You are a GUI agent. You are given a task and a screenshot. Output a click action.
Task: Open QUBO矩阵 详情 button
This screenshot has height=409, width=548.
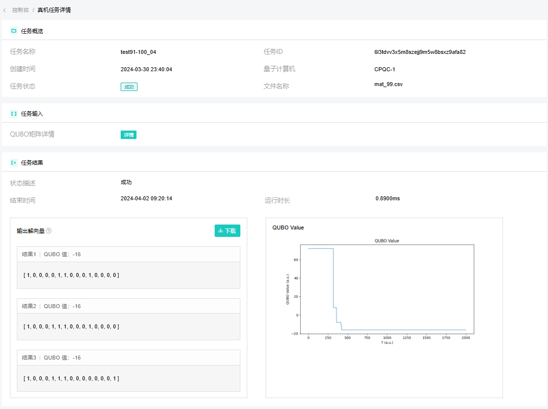click(129, 135)
